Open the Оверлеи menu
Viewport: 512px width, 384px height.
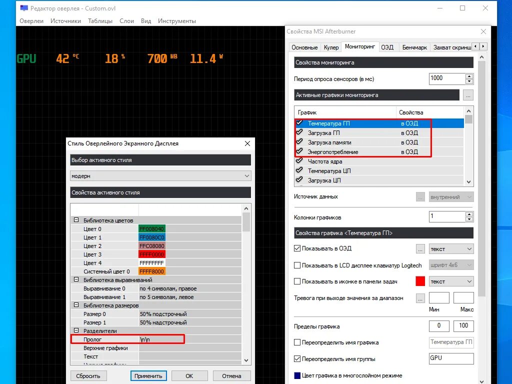click(x=31, y=21)
